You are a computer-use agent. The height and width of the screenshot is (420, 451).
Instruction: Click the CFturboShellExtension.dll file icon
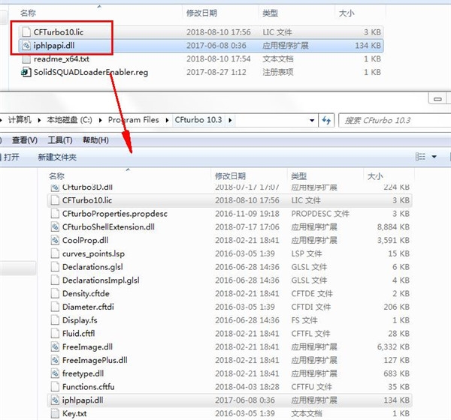coord(55,227)
